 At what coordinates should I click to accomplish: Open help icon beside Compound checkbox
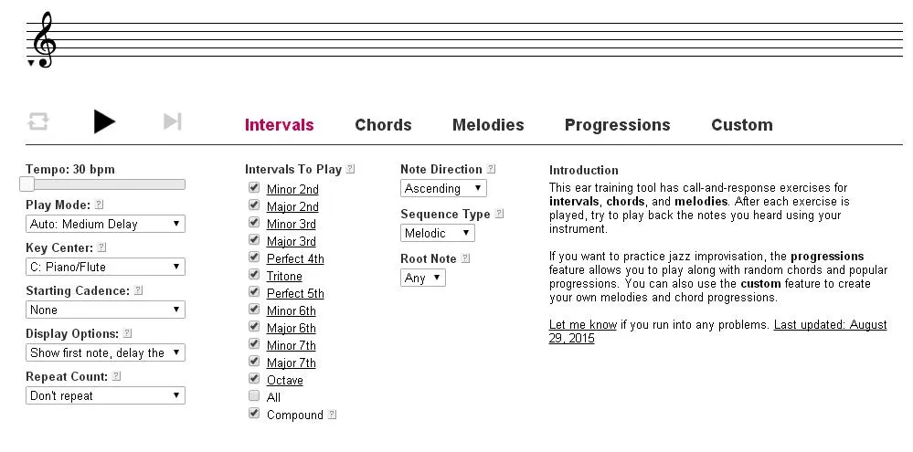tap(332, 415)
